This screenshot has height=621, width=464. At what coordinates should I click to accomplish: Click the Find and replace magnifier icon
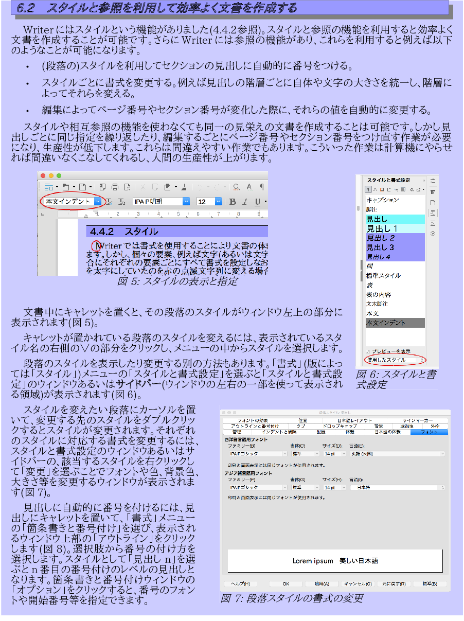pos(236,187)
